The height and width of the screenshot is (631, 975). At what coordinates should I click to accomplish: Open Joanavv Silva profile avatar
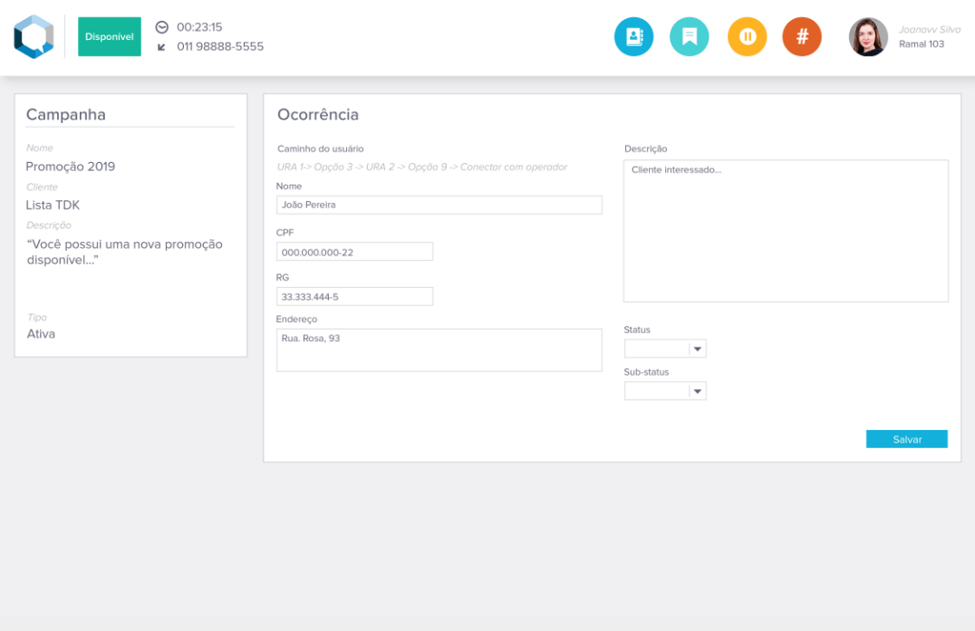[x=868, y=36]
